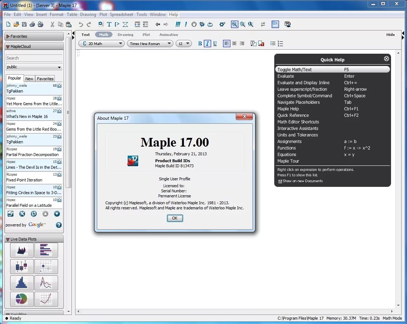Open the Times New Roman font dropdown
407x324 pixels.
150,44
